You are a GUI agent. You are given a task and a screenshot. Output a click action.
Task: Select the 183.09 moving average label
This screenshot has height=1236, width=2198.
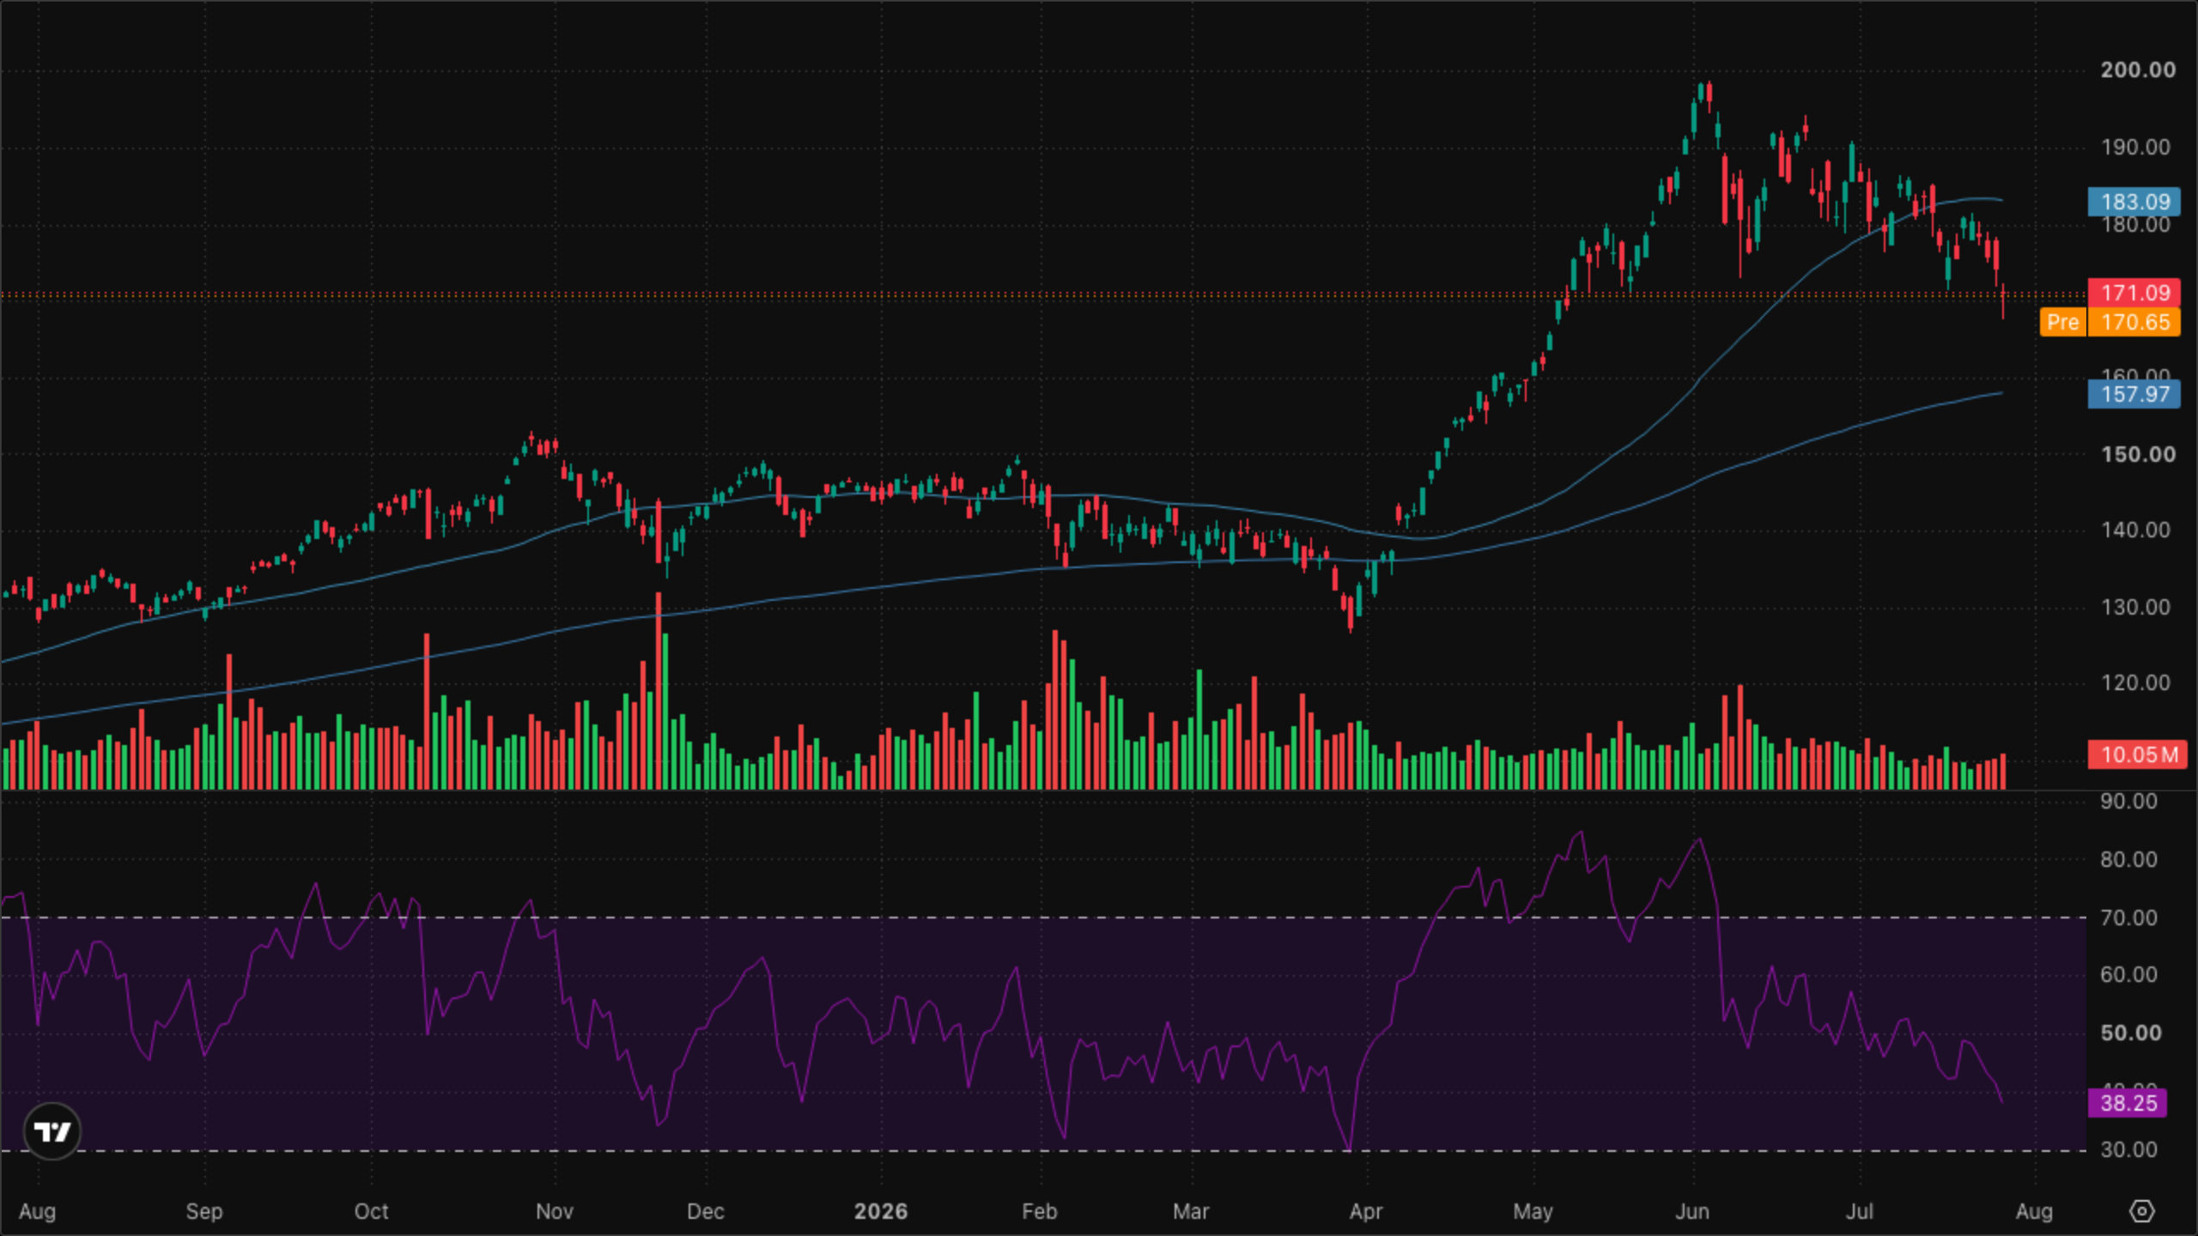2134,202
